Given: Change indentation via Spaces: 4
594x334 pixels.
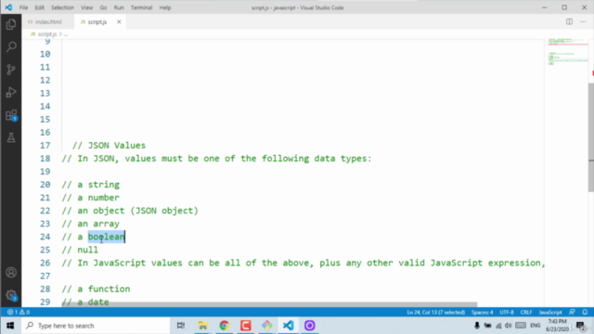Looking at the screenshot, I should pos(482,313).
